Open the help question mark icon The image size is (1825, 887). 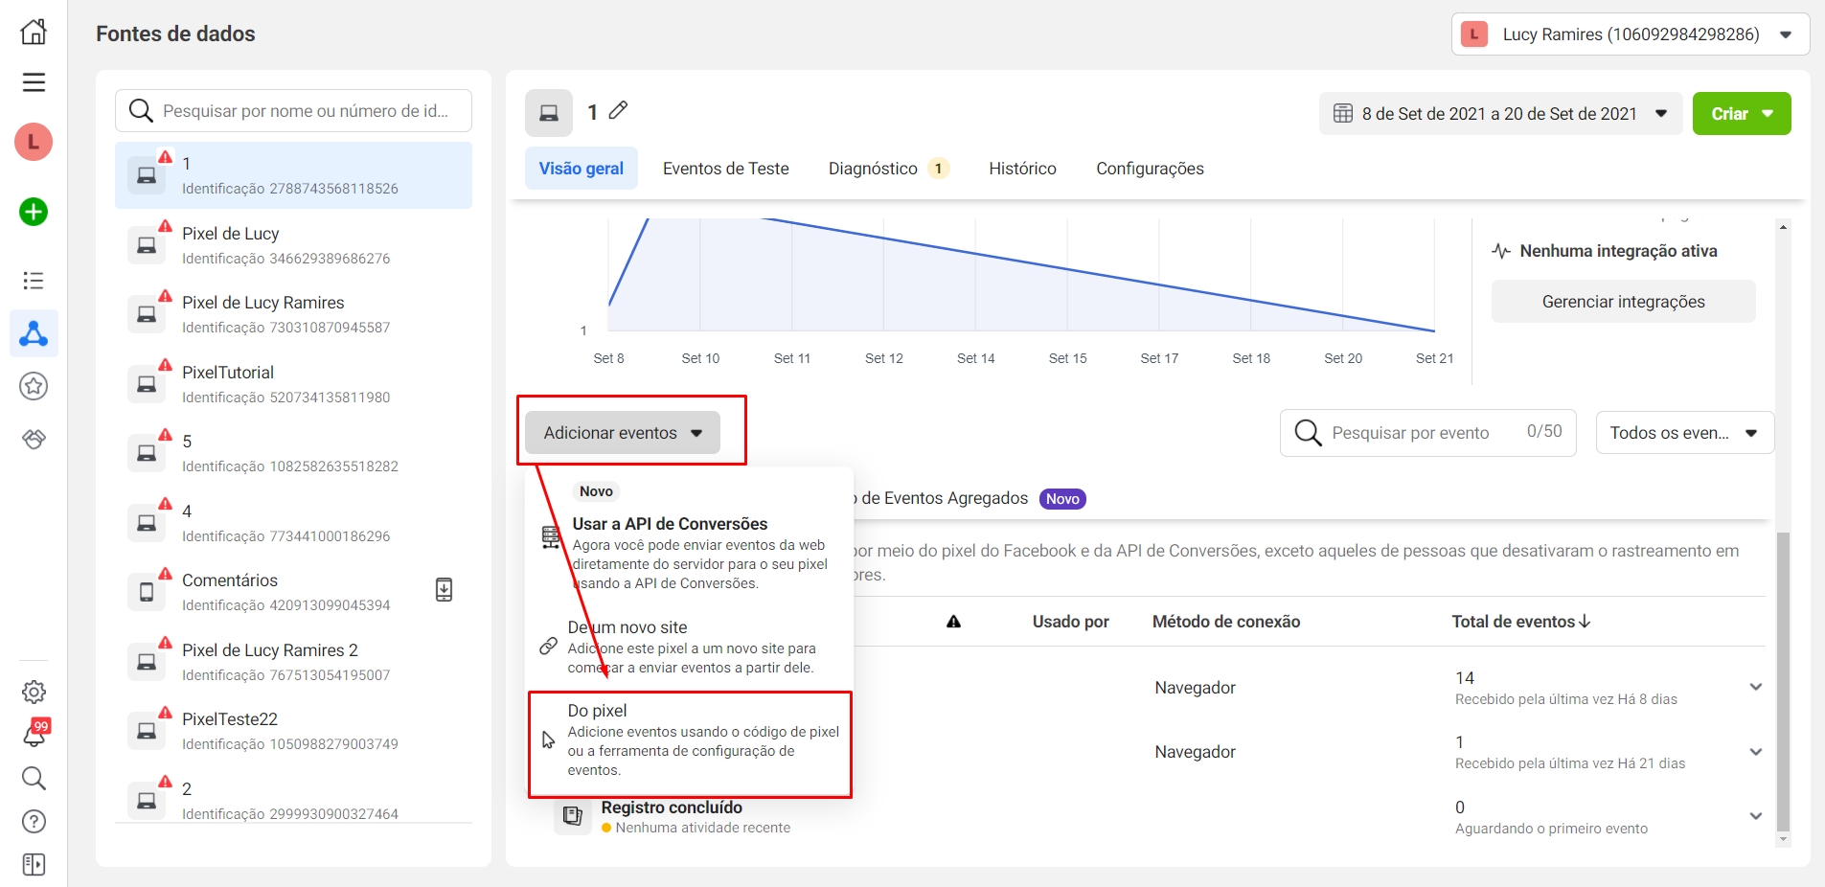34,821
